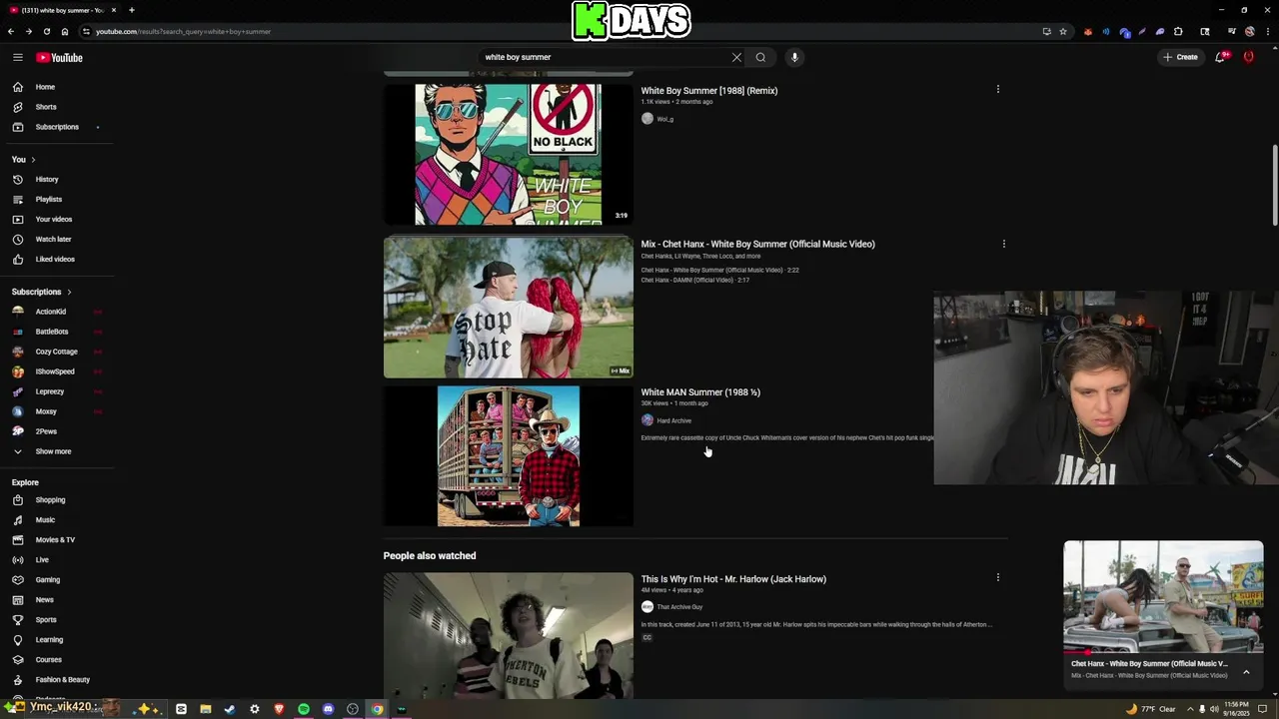Open options for White Boy Summer Remix
Viewport: 1279px width, 719px height.
tap(997, 89)
